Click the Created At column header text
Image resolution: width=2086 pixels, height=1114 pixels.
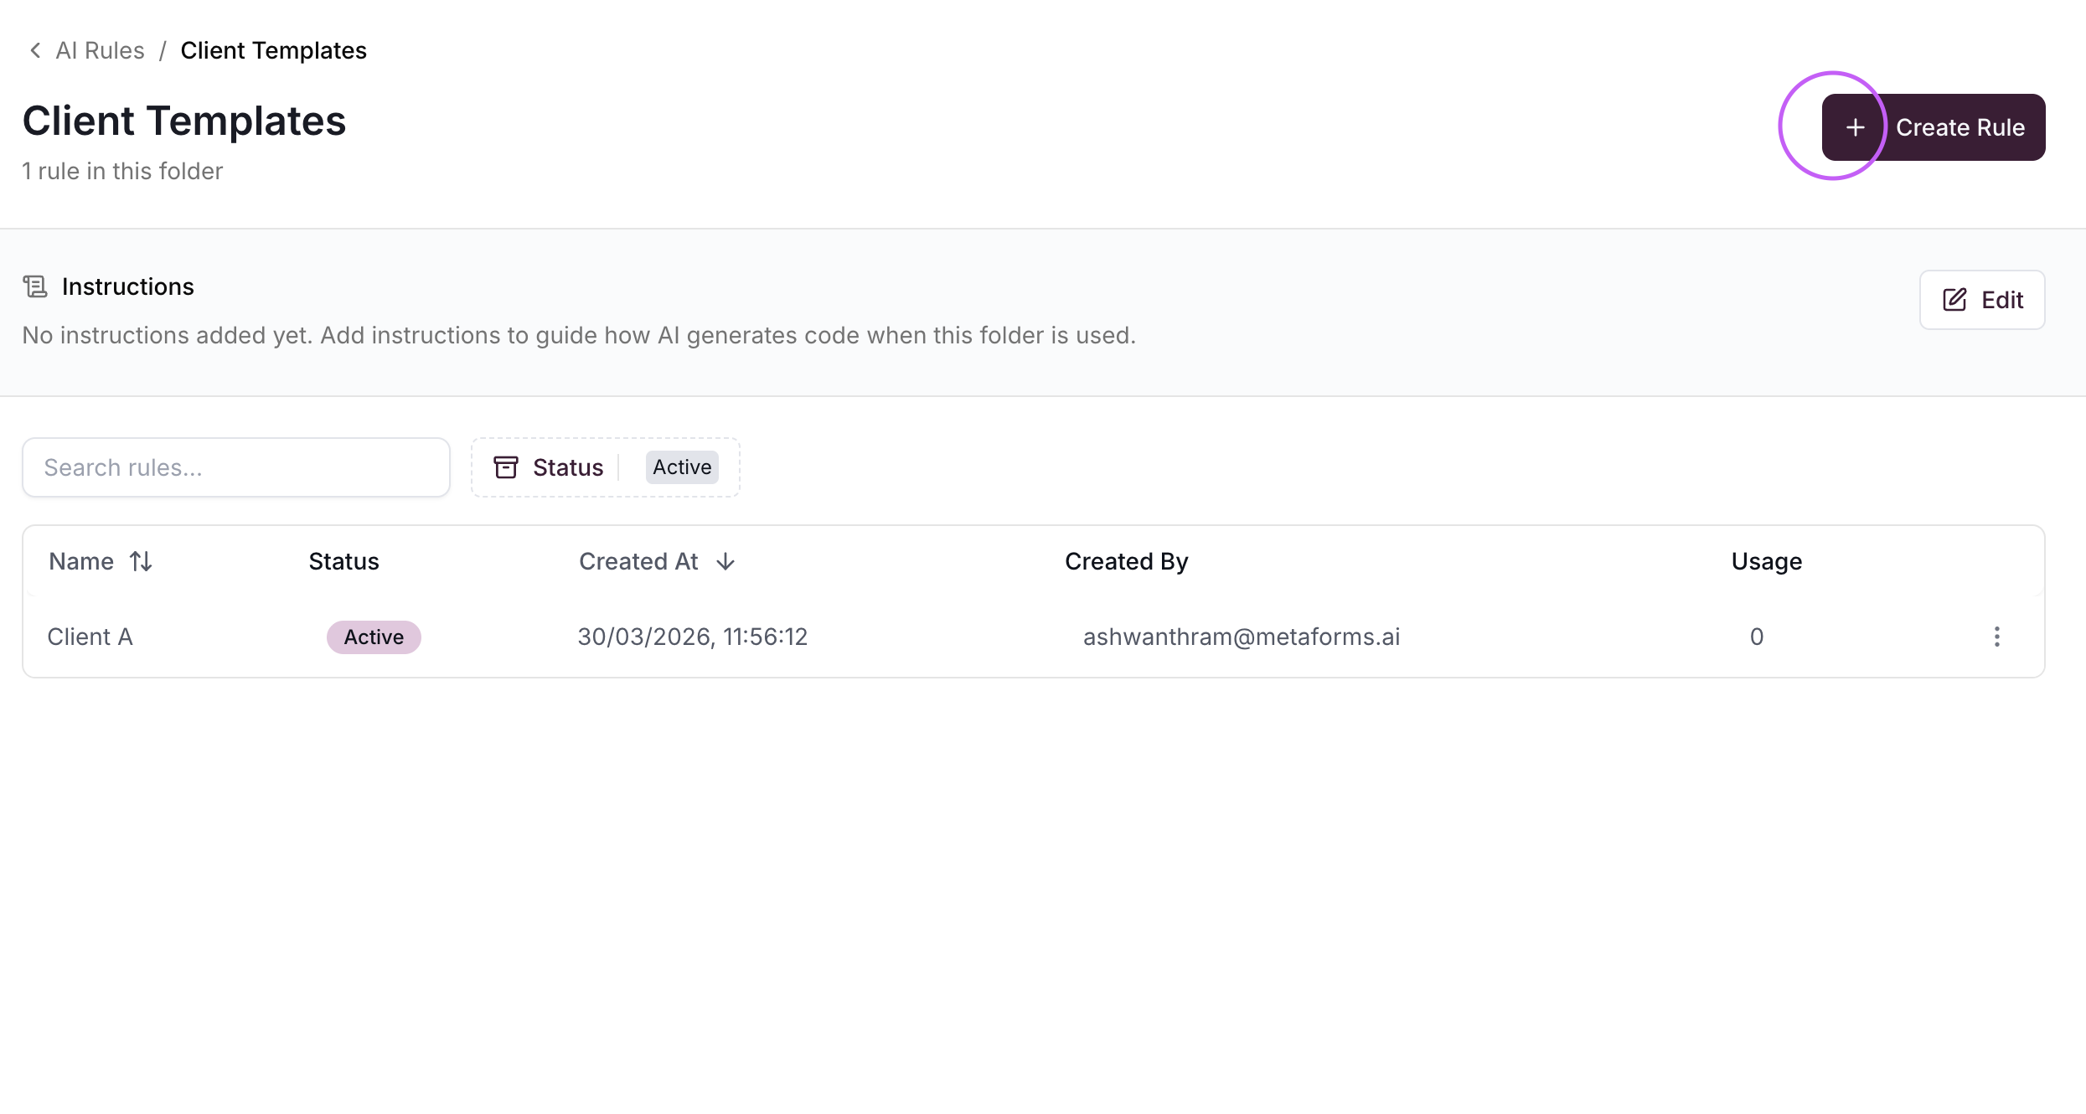(x=638, y=561)
